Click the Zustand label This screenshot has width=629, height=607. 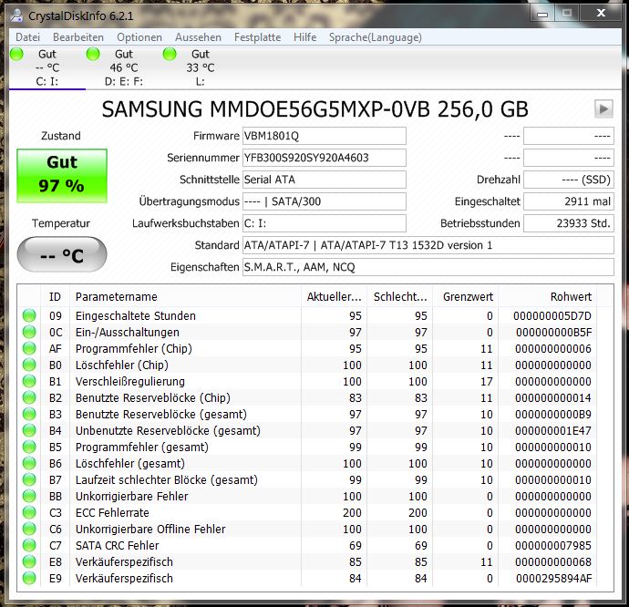tap(61, 136)
